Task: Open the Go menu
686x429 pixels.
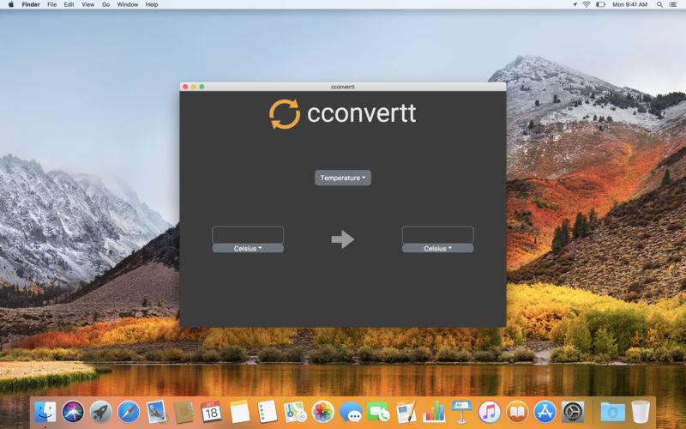Action: (x=105, y=4)
